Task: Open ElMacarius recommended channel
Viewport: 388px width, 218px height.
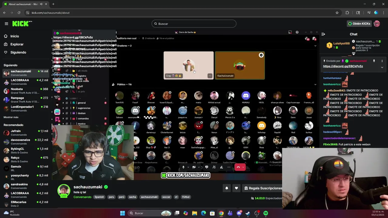Action: (26, 204)
